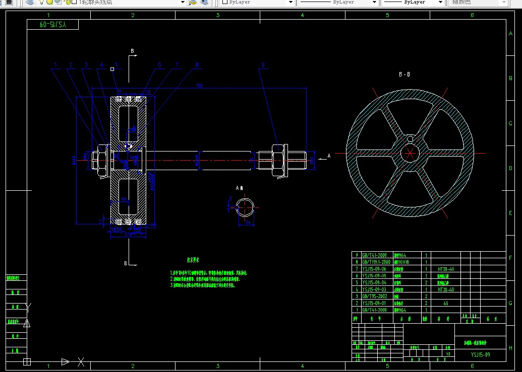
Task: Click the view A circular shaft section
Action: tap(245, 207)
